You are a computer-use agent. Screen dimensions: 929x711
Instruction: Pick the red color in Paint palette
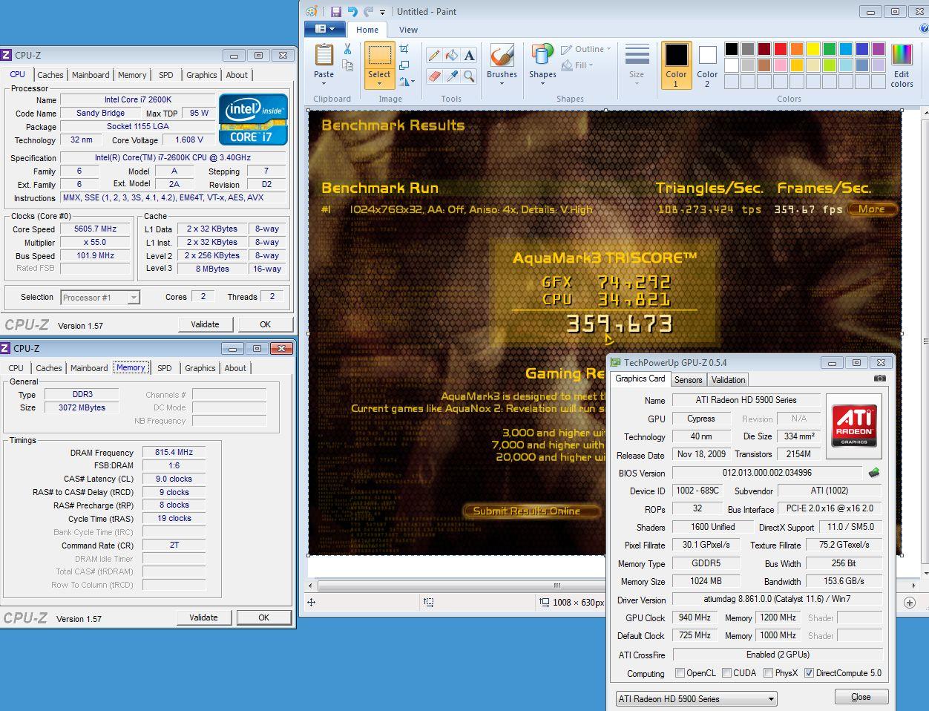[x=781, y=49]
